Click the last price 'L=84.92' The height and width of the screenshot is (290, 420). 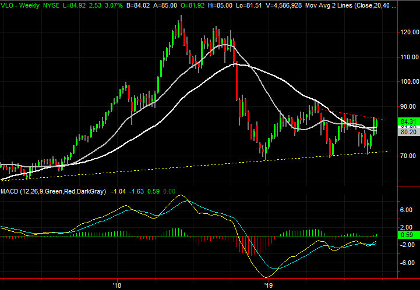point(74,5)
